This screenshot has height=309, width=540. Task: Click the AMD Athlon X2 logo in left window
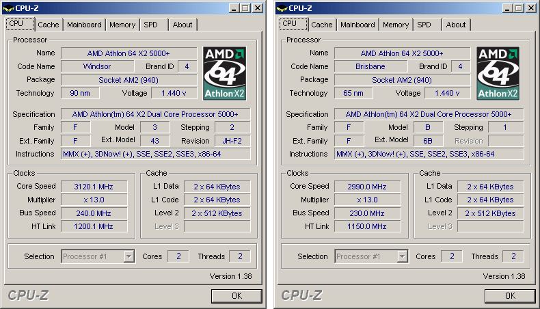pos(224,73)
